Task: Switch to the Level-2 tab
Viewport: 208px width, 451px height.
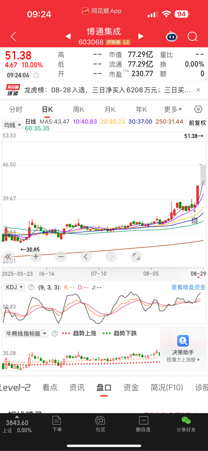Action: [x=15, y=388]
